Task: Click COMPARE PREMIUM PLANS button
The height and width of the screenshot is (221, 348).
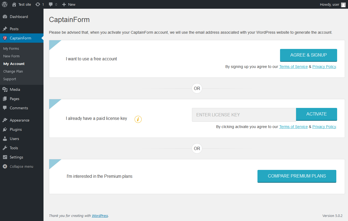Action: (297, 176)
